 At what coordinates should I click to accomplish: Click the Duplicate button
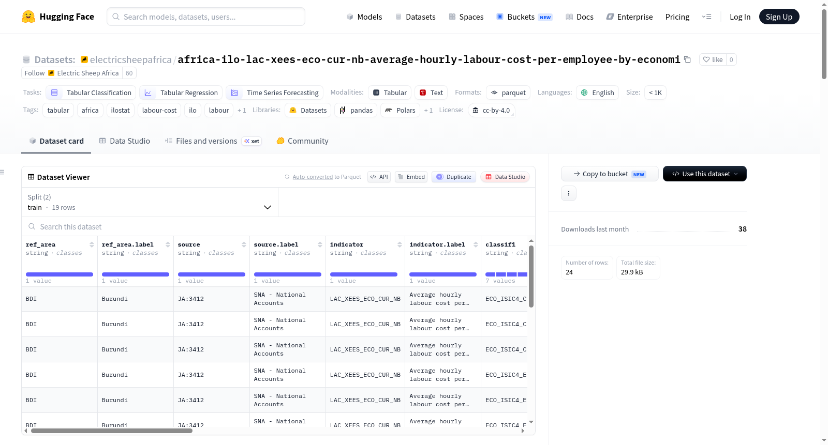click(453, 177)
